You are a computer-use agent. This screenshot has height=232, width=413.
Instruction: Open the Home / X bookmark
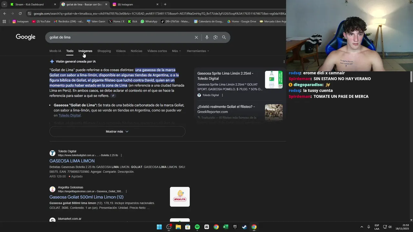click(x=116, y=22)
